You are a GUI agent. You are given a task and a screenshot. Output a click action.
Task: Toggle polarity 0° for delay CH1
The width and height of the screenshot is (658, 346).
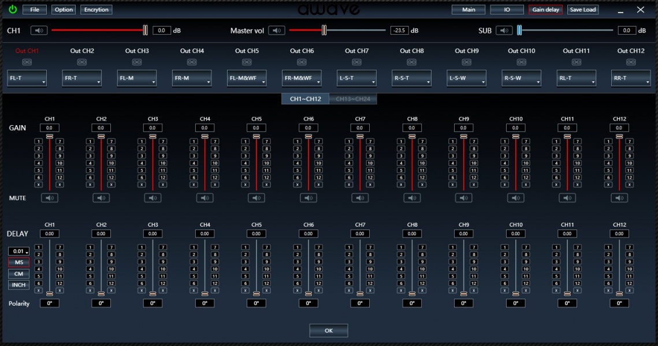point(50,303)
